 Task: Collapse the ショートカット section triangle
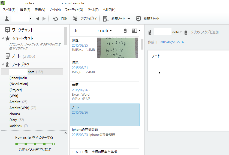click(x=2, y=38)
